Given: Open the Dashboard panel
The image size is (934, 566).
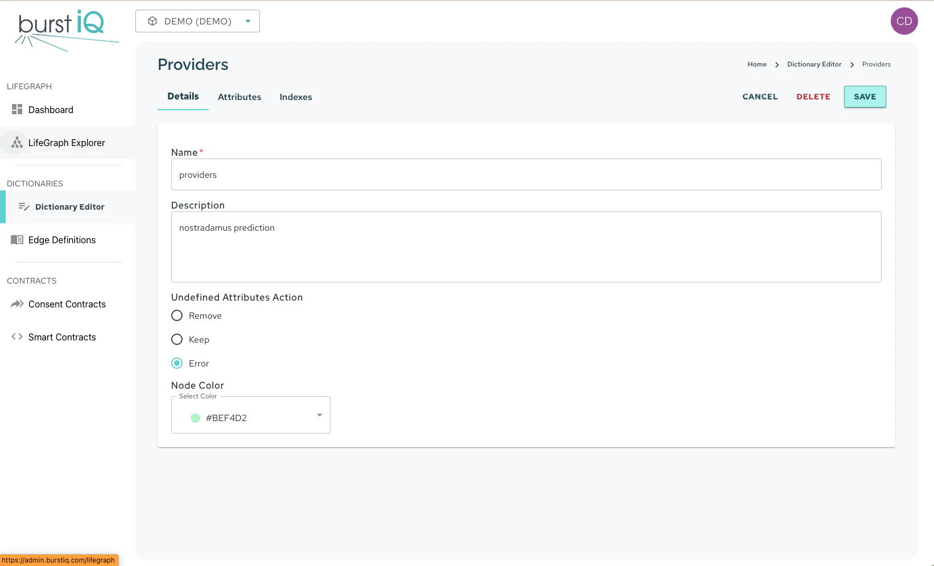Looking at the screenshot, I should (17, 110).
